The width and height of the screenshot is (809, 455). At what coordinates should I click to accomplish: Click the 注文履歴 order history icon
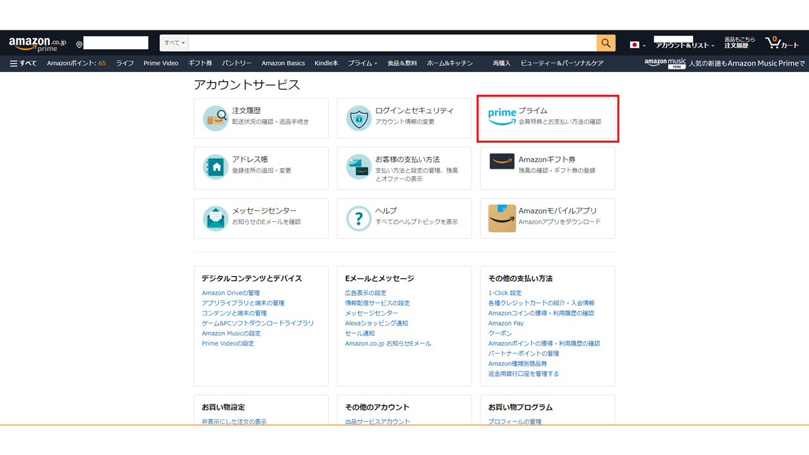tap(215, 118)
